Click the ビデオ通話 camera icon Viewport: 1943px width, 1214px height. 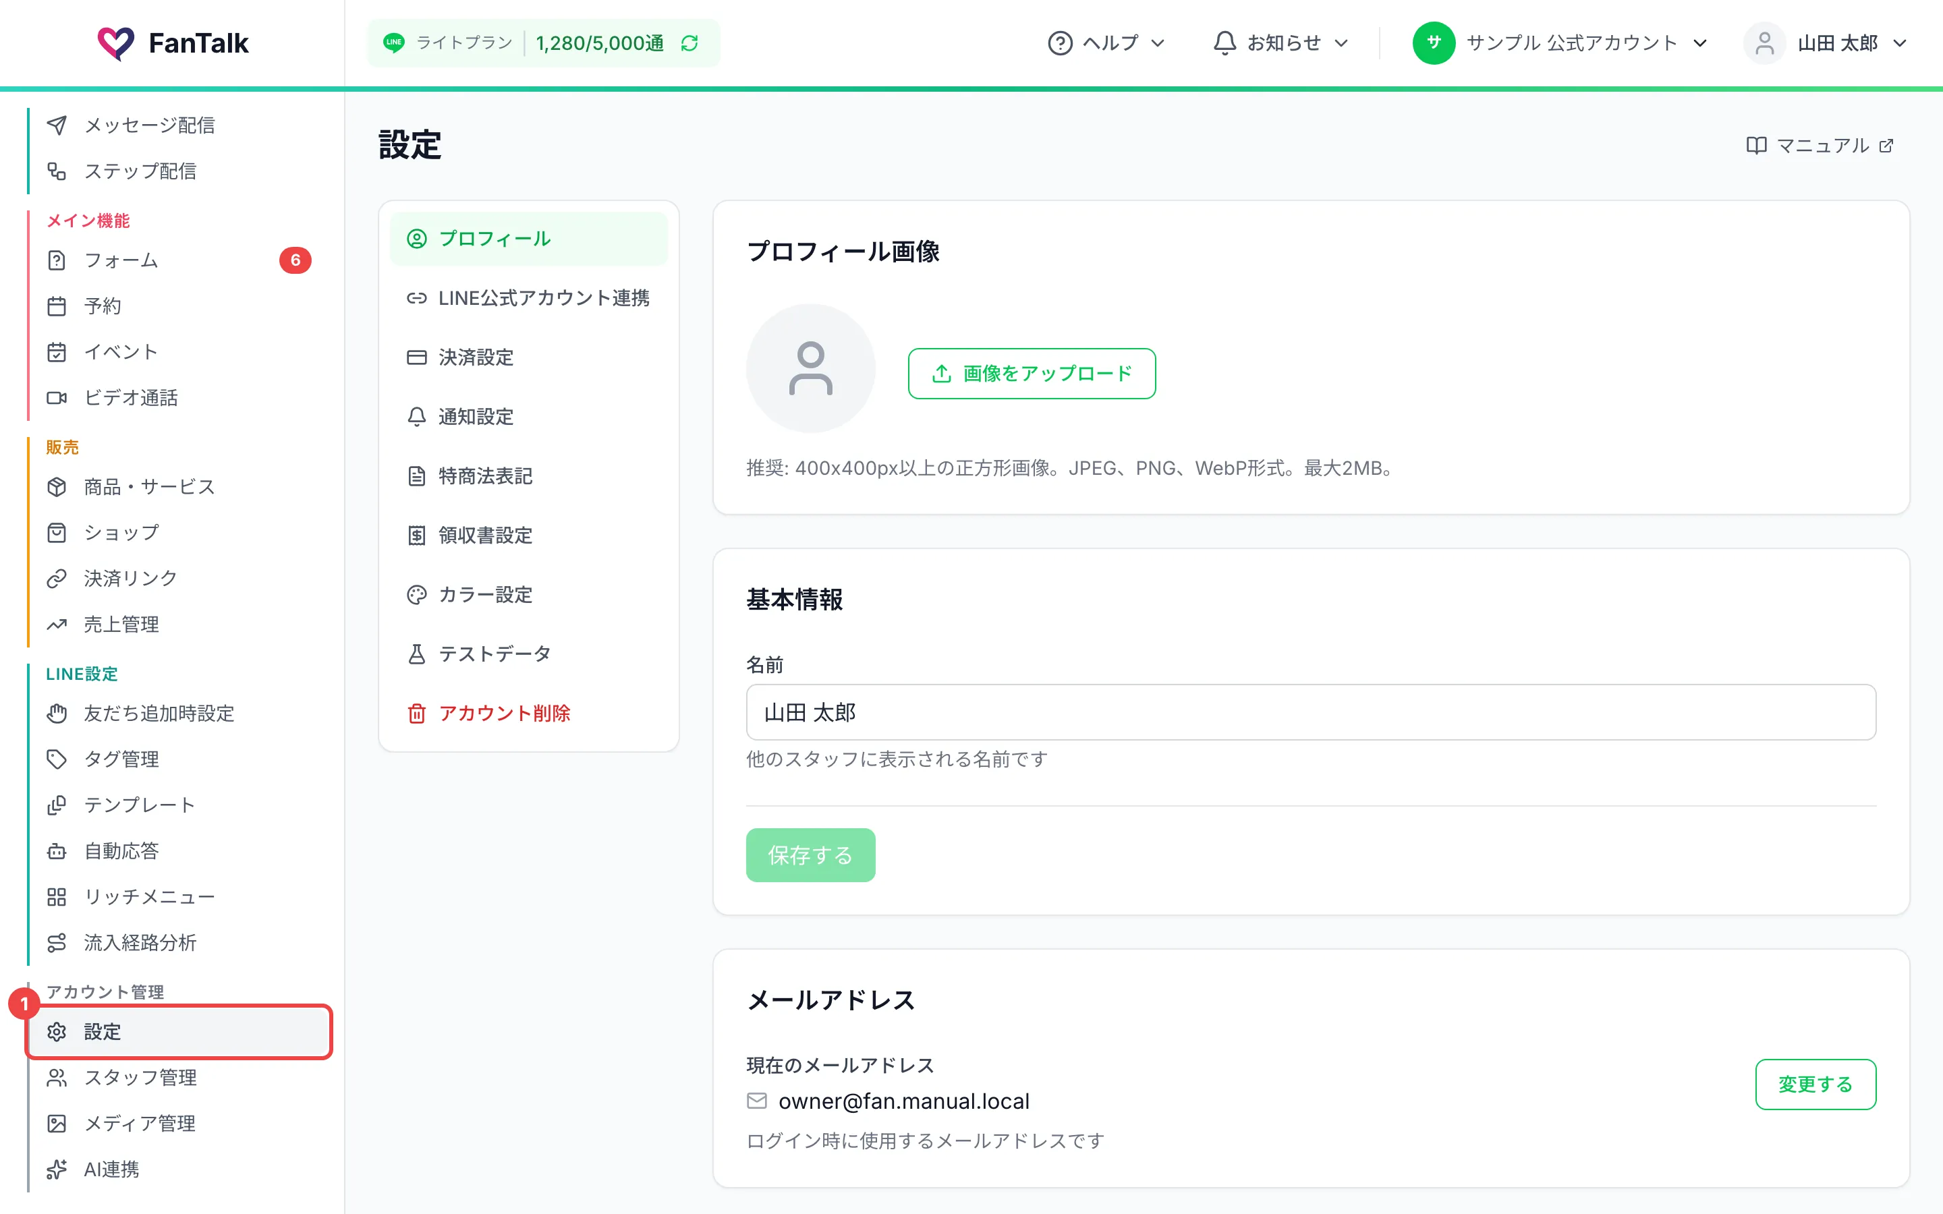pos(56,397)
